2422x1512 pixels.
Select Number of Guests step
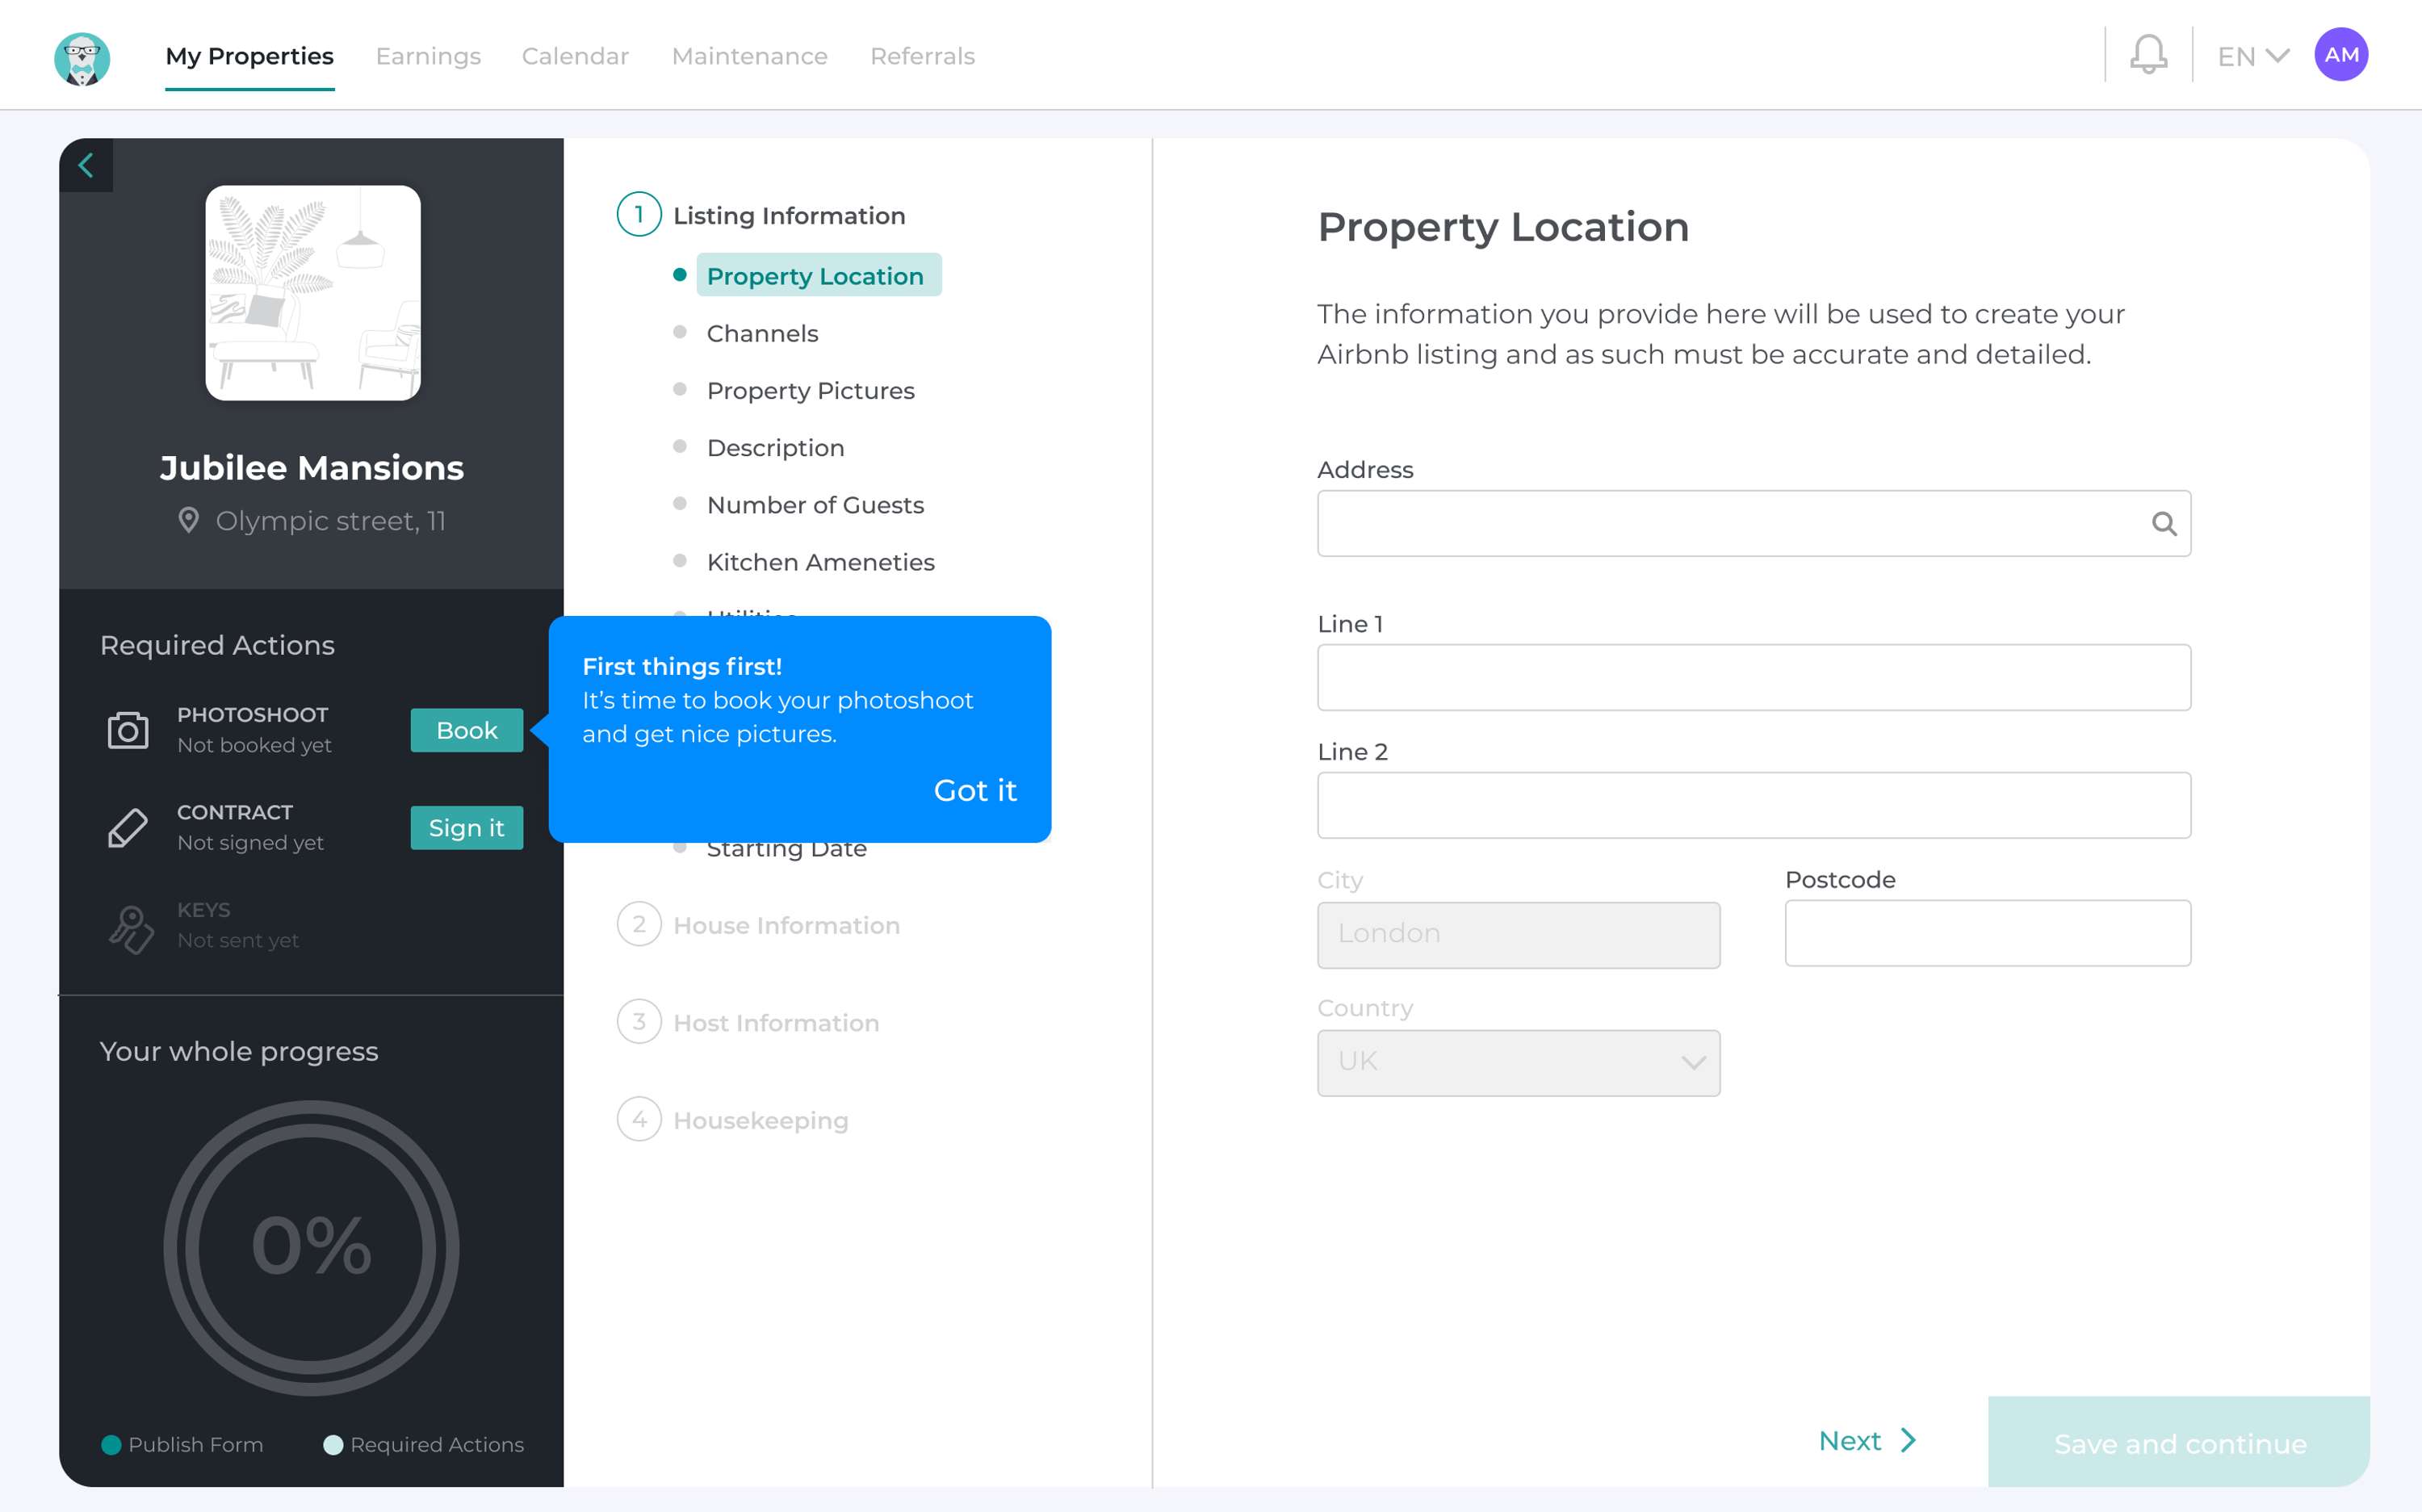(815, 504)
